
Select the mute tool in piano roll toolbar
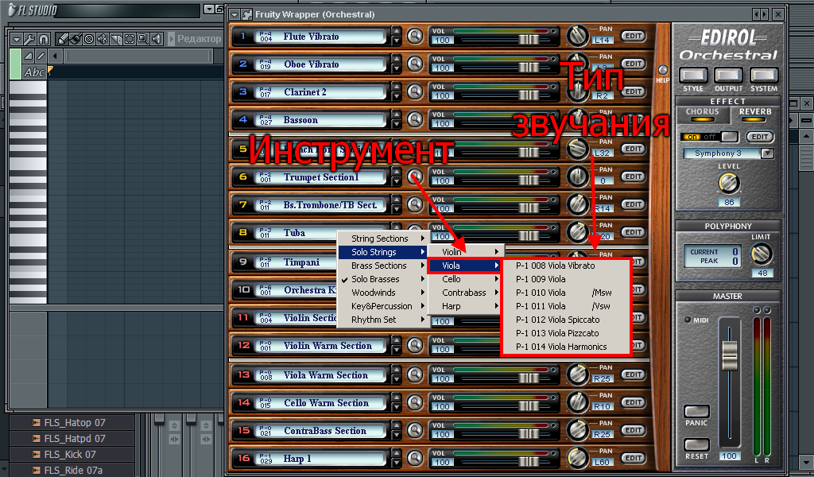[103, 39]
